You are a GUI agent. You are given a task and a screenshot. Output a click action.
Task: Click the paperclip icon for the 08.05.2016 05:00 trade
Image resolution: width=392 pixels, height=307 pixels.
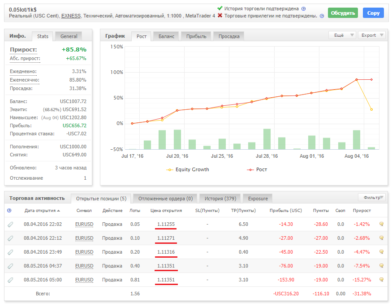coord(10,280)
